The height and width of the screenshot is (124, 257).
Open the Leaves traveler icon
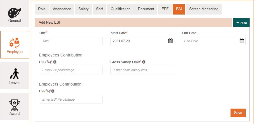click(15, 74)
